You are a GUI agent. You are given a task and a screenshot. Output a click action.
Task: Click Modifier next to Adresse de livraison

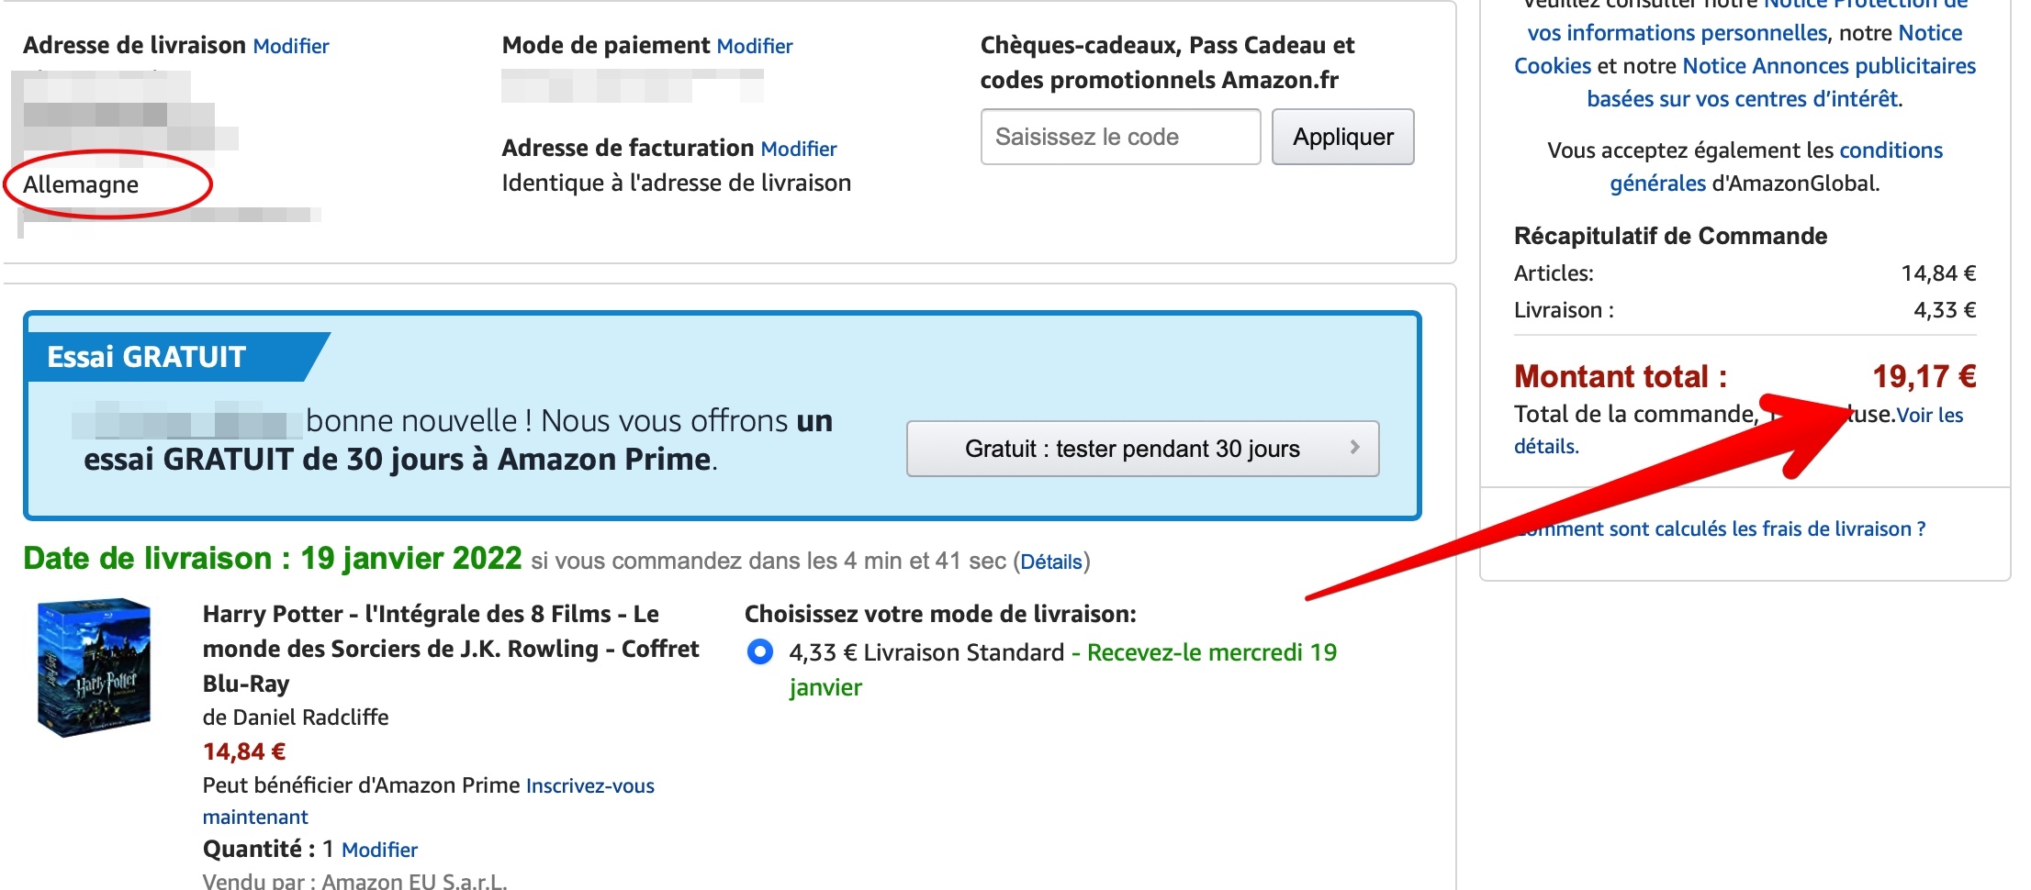pyautogui.click(x=290, y=46)
